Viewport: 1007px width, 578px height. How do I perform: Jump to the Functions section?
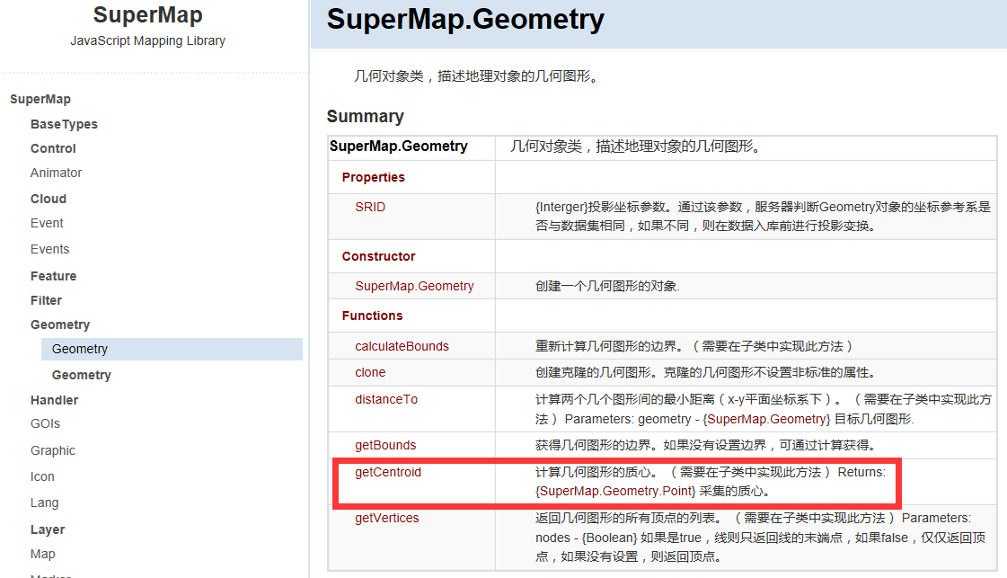click(x=372, y=316)
